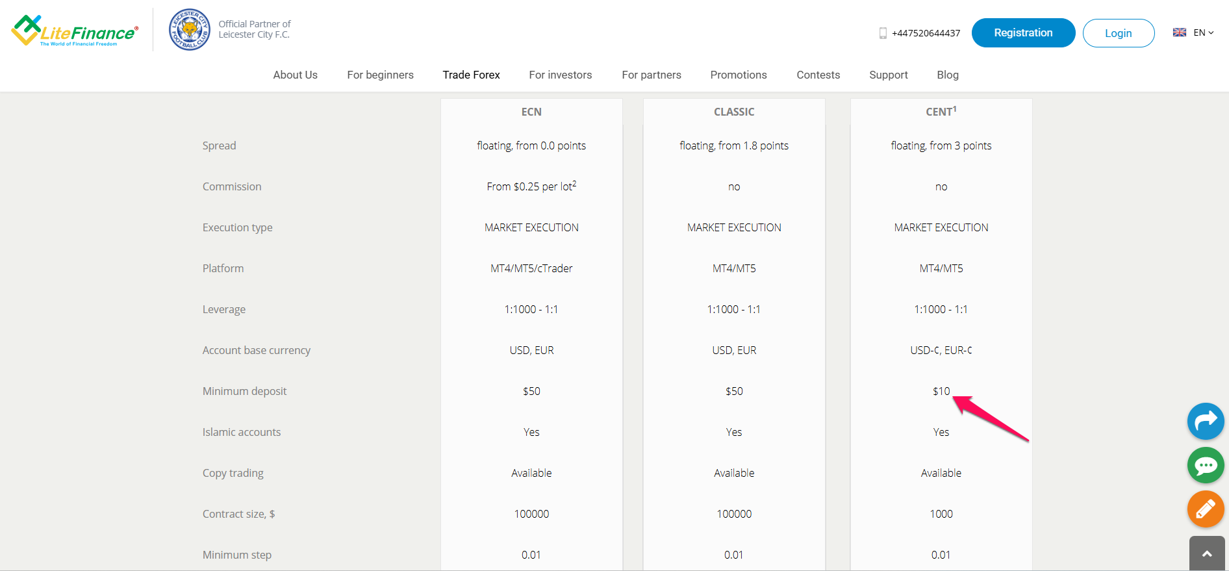Screen dimensions: 1229x571
Task: Click the orange pencil feedback button
Action: point(1206,509)
